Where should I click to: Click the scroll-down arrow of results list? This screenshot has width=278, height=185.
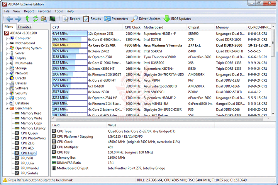tap(273, 114)
